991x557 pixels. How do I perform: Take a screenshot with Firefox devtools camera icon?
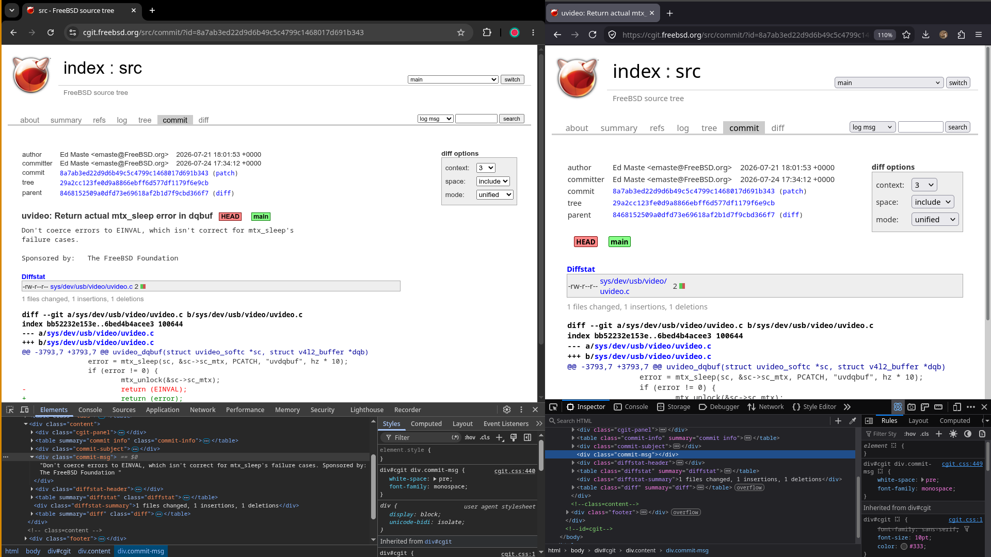(912, 407)
